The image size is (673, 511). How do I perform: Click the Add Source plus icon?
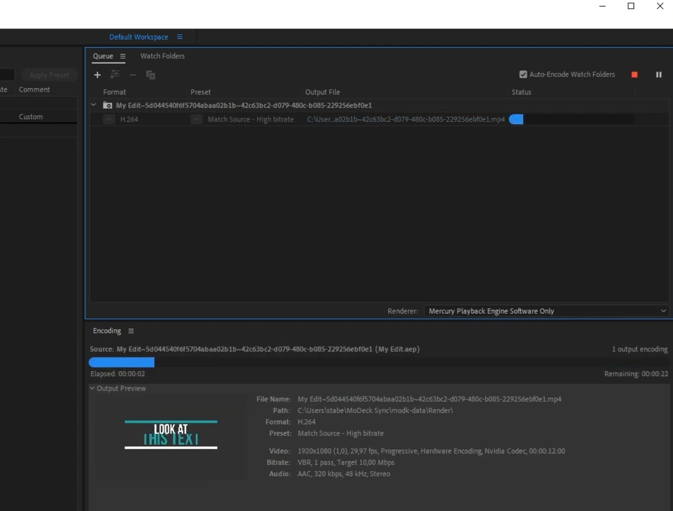pyautogui.click(x=97, y=75)
